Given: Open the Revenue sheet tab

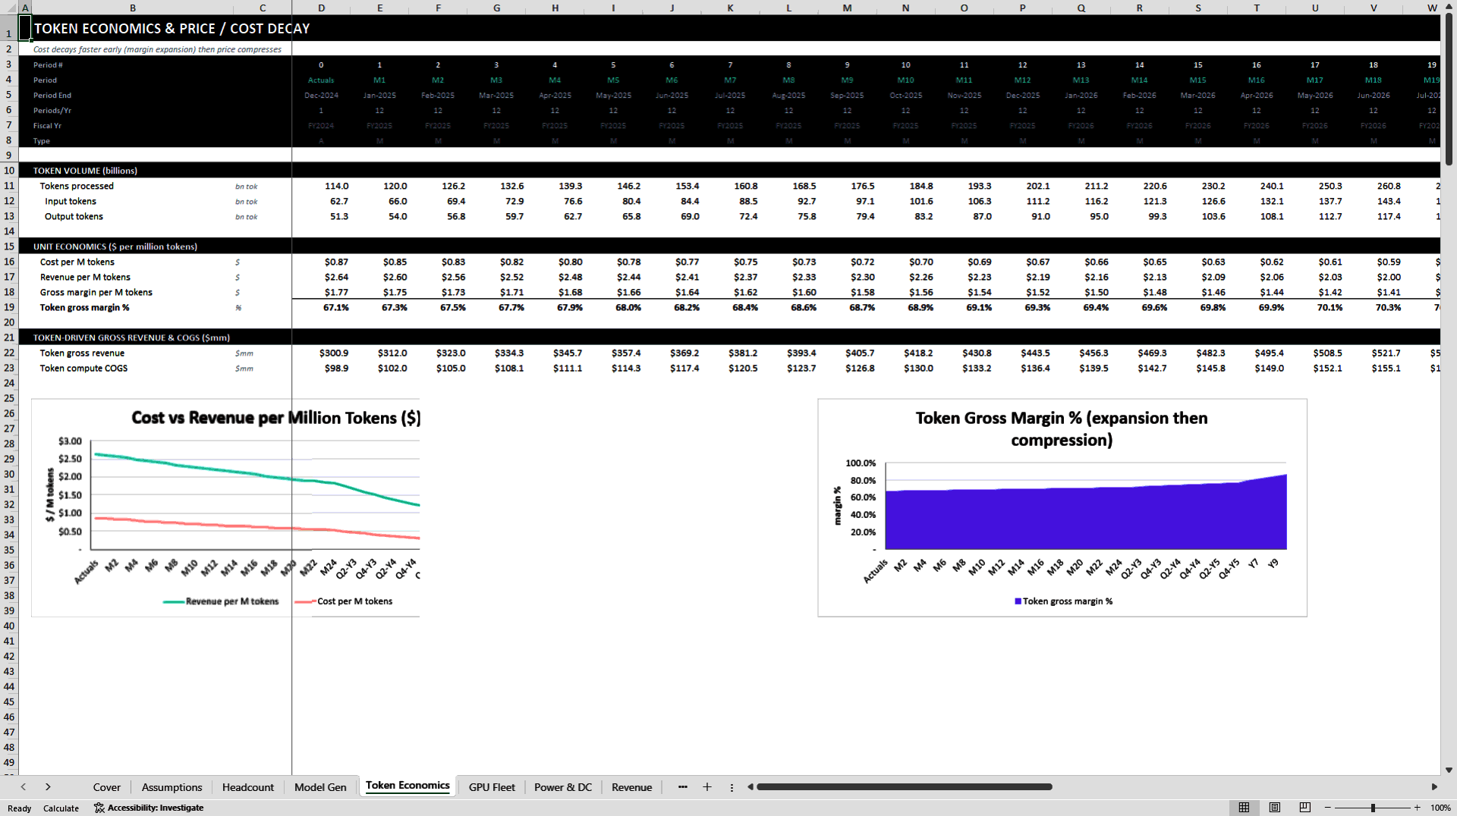Looking at the screenshot, I should click(x=631, y=787).
